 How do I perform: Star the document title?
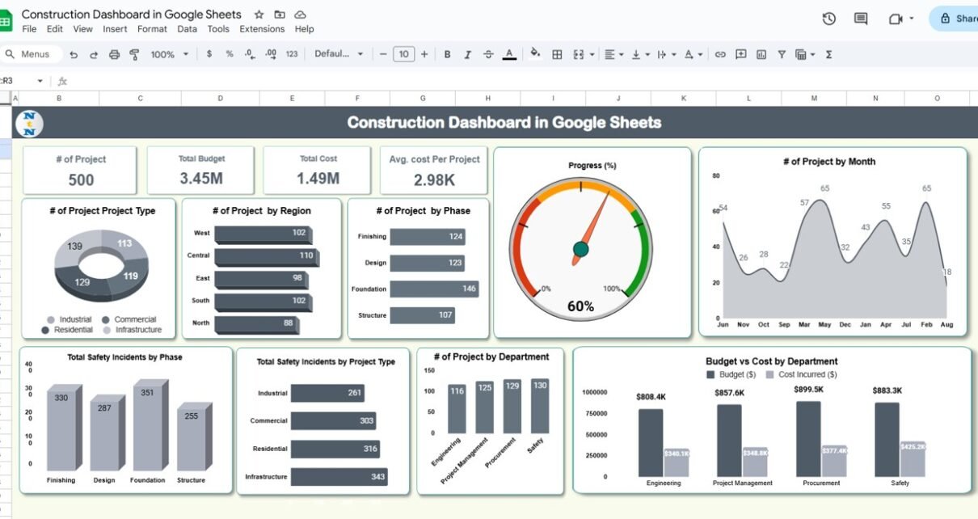click(x=259, y=15)
